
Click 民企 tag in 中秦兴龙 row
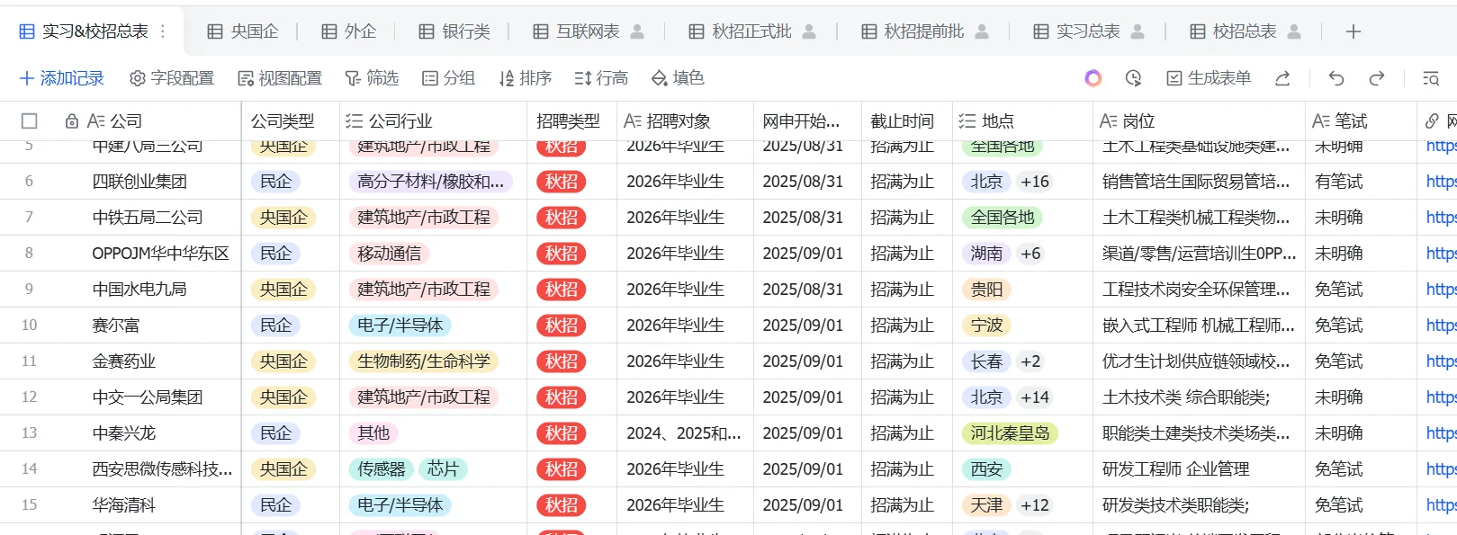pos(275,433)
